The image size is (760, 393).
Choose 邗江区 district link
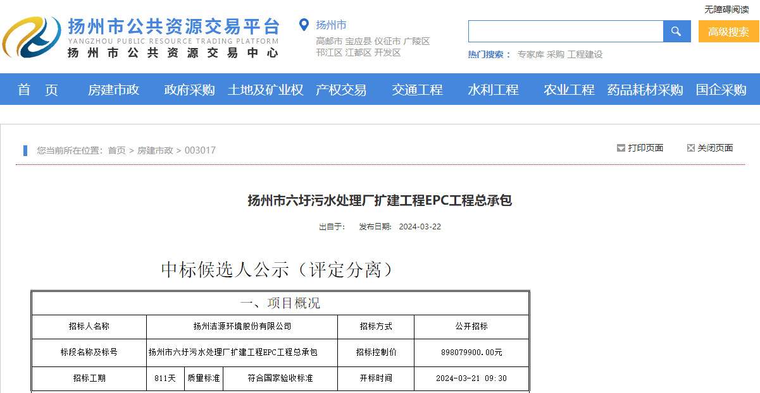click(x=328, y=52)
